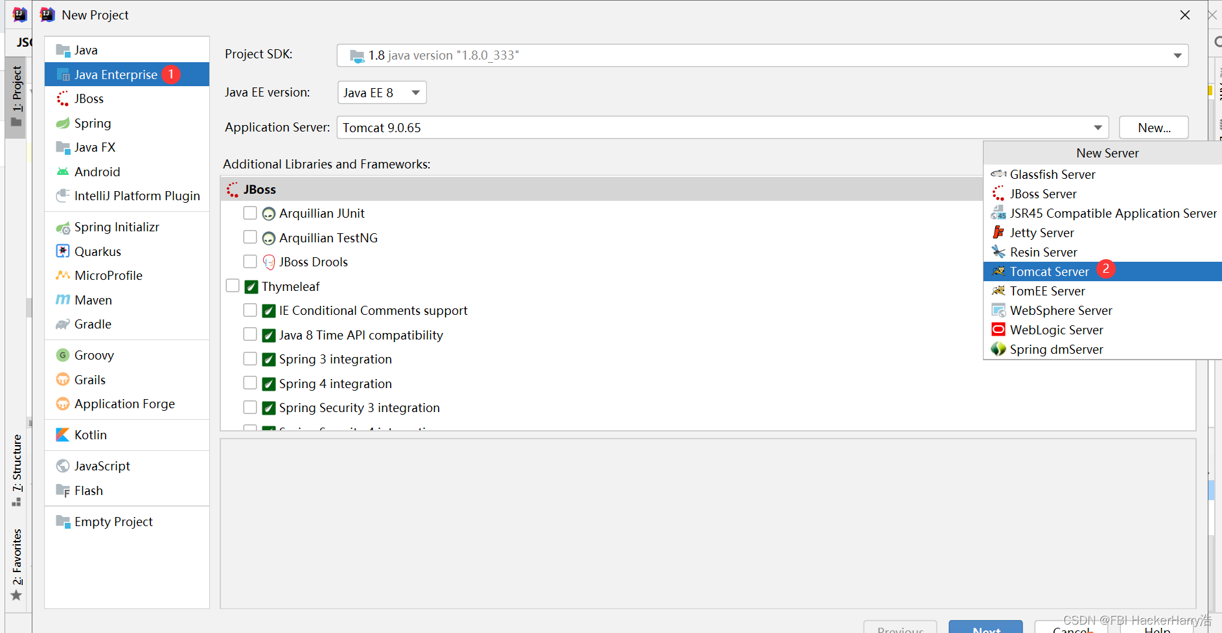1222x633 pixels.
Task: Open the Java EE version dropdown
Action: pos(382,93)
